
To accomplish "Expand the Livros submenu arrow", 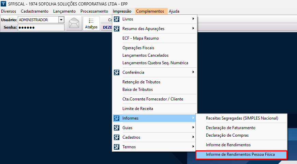I will pyautogui.click(x=193, y=19).
